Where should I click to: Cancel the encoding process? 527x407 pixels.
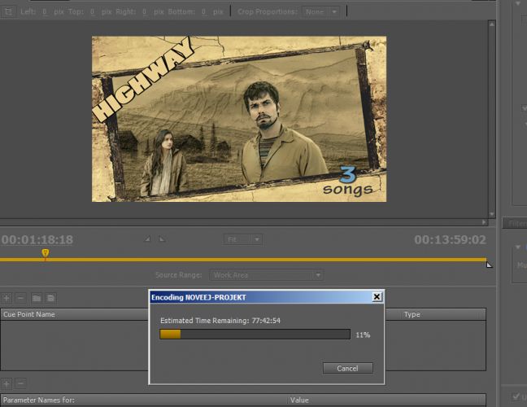pos(348,368)
